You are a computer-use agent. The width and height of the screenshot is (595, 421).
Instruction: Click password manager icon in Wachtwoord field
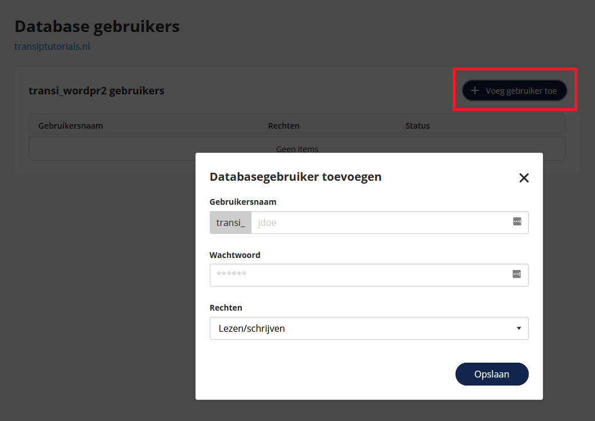click(x=517, y=274)
